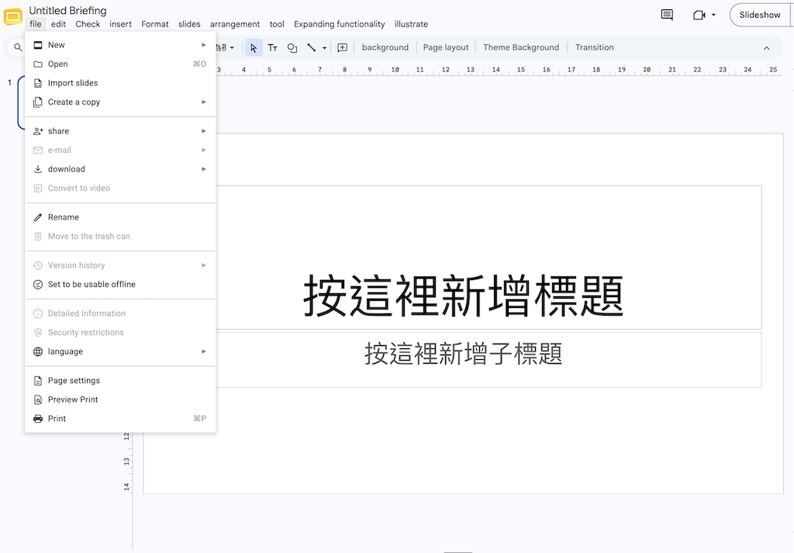The image size is (794, 553).
Task: Open the insert menu
Action: point(120,24)
